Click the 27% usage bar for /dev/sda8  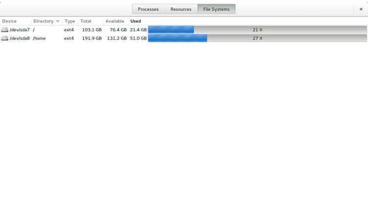257,38
